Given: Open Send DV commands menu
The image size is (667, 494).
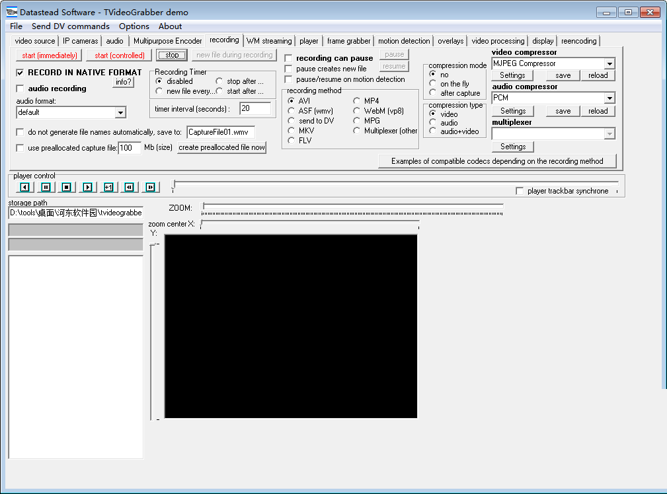Looking at the screenshot, I should [x=71, y=26].
